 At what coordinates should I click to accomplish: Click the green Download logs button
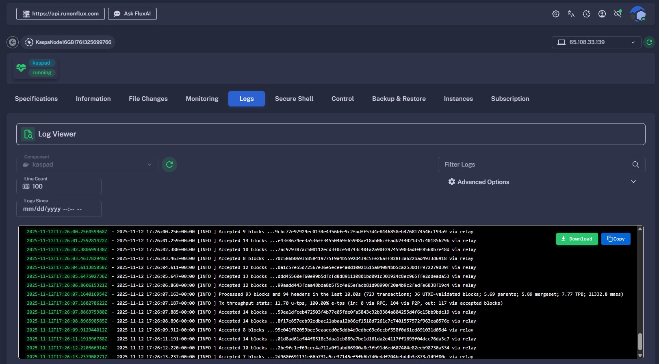click(577, 239)
